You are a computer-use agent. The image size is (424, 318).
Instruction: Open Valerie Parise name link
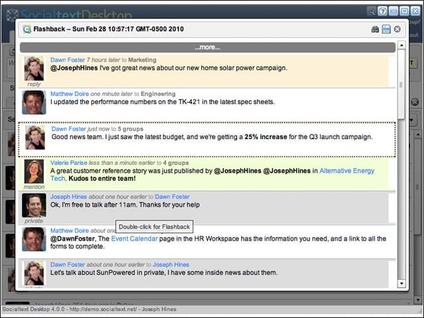[69, 163]
